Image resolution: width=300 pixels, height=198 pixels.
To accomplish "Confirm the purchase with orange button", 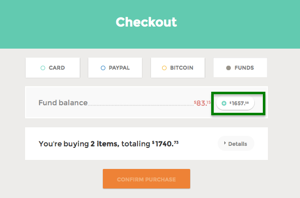I will [x=146, y=178].
